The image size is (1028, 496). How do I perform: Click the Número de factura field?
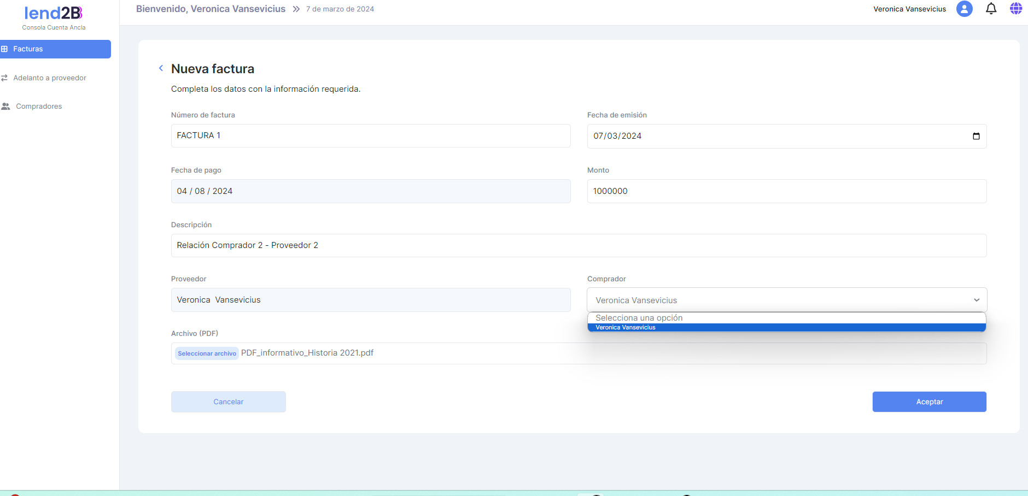(x=370, y=135)
